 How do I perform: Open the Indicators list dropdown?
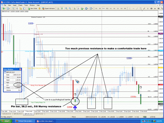tap(82, 8)
